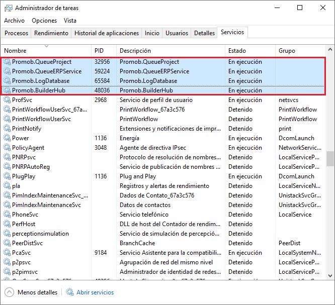Click the gear icon beside Abrir servicios
This screenshot has width=335, height=305.
(x=69, y=292)
